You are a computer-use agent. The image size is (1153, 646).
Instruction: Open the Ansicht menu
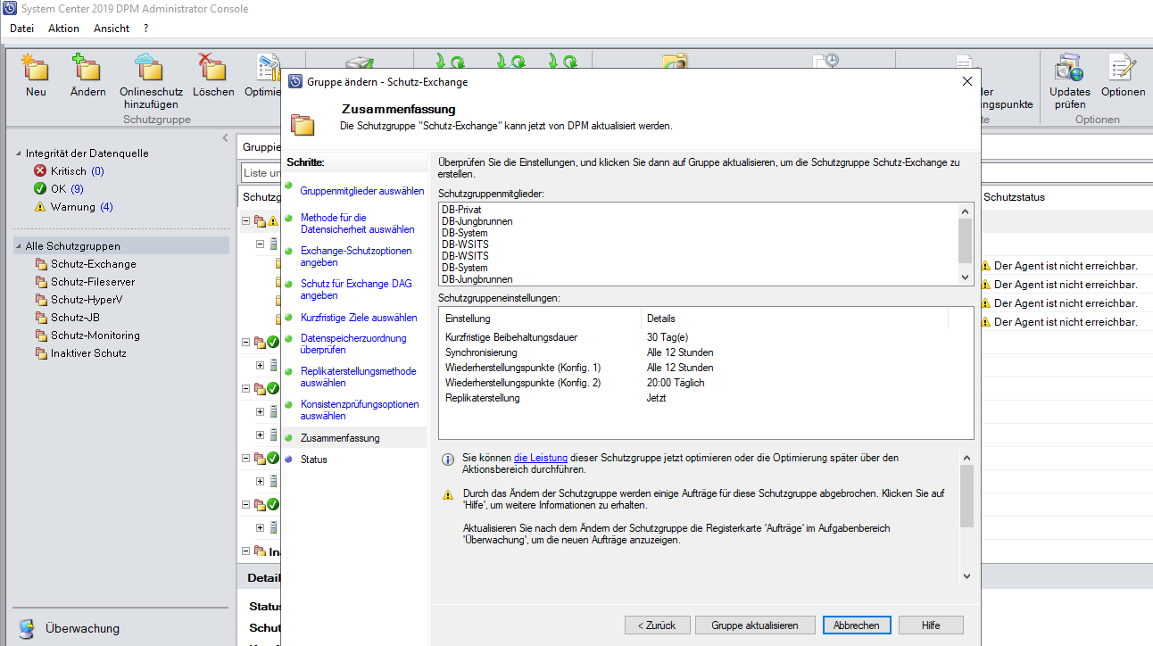click(112, 29)
